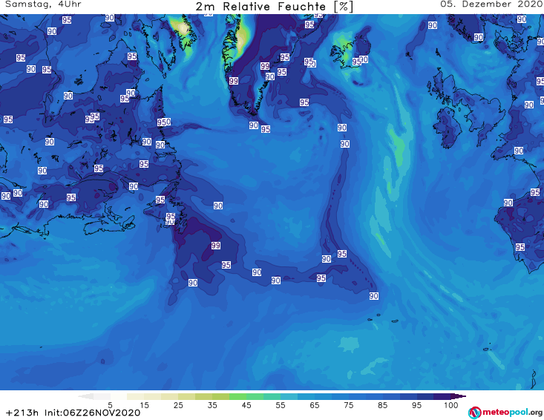Click the overlapping '950' contour label

pos(164,122)
